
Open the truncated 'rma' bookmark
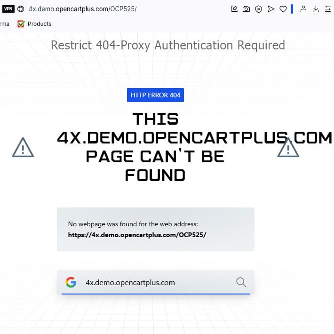5,24
